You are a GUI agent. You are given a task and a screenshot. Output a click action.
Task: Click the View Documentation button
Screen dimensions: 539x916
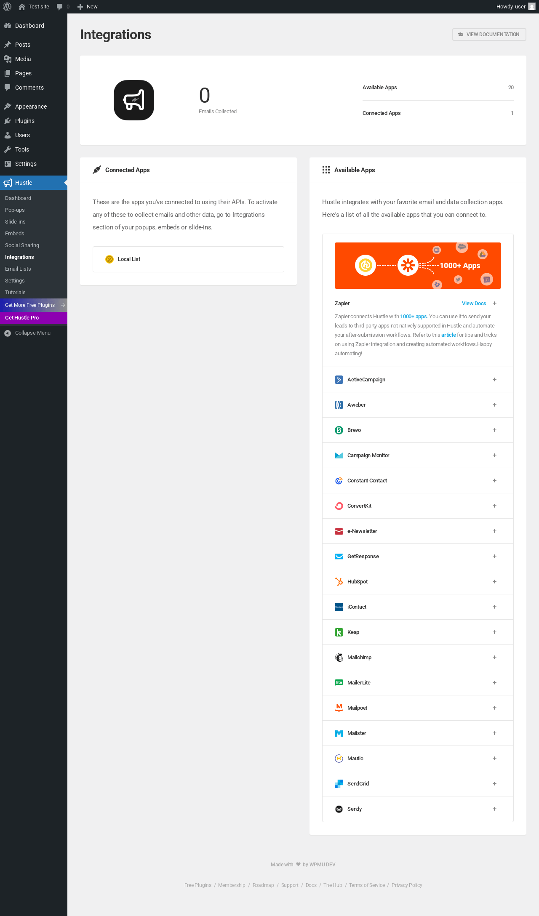(489, 35)
